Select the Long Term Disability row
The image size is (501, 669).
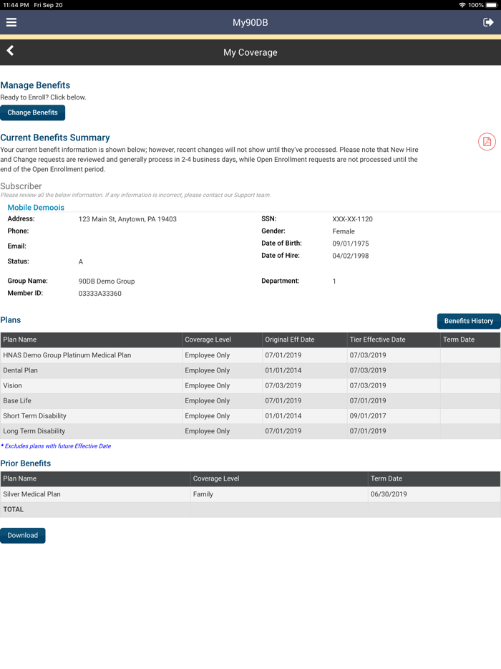click(x=250, y=431)
